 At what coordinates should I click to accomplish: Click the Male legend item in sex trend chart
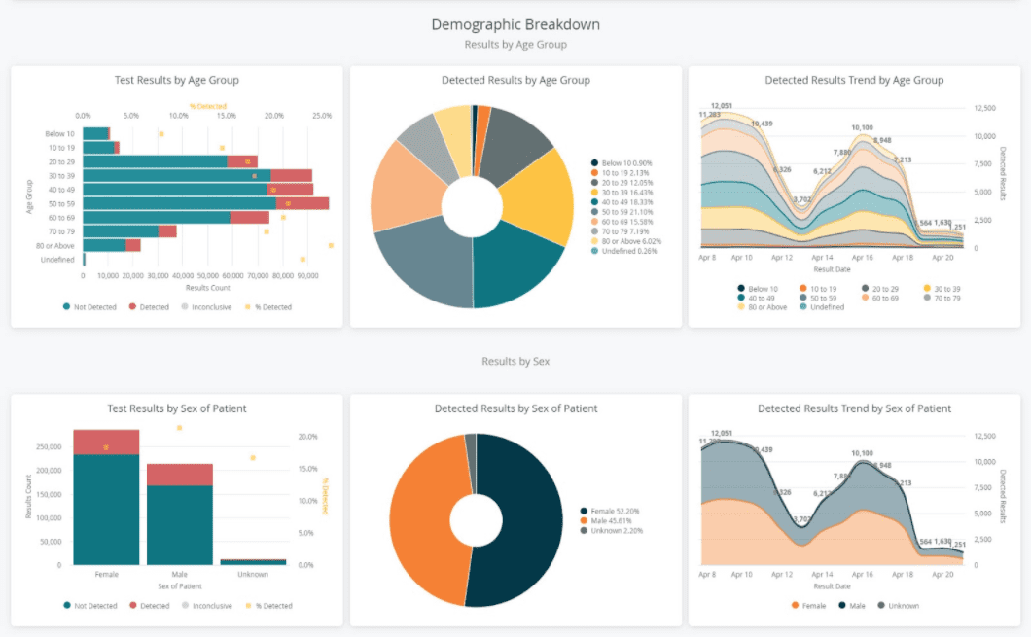point(851,606)
